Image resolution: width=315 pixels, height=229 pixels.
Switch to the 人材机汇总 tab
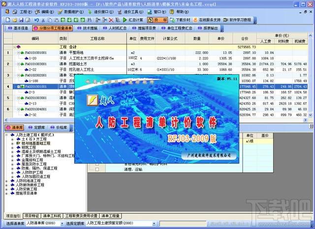point(115,28)
